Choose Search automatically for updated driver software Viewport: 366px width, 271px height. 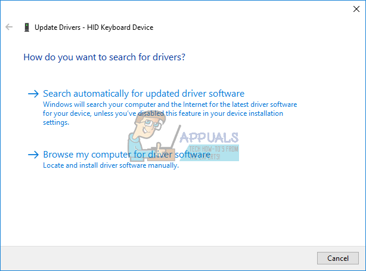point(144,94)
